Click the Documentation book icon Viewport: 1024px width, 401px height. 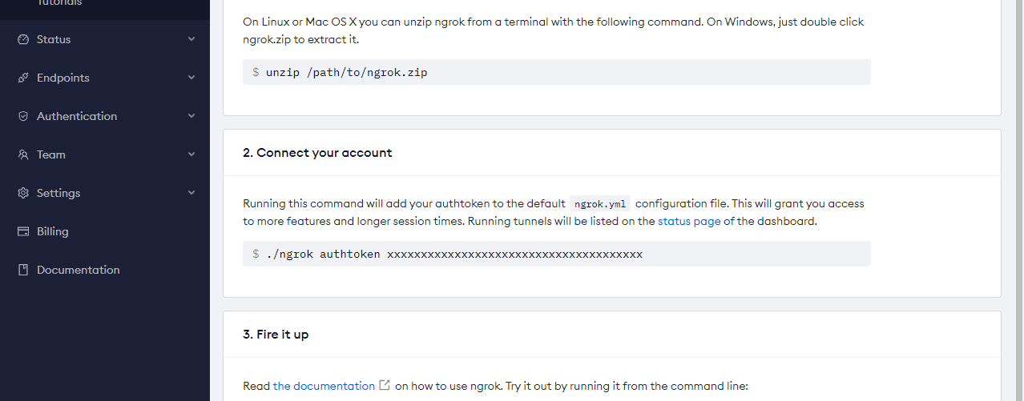click(23, 270)
